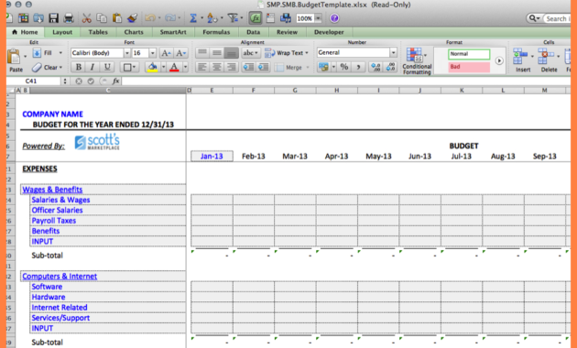Align text to the middle vertically
577x348 pixels.
pos(217,53)
